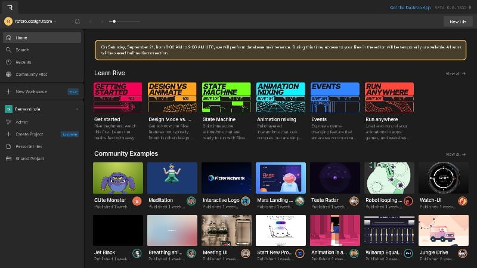Open the State Machine tutorial card
Viewport: 477px width, 268px height.
(226, 98)
